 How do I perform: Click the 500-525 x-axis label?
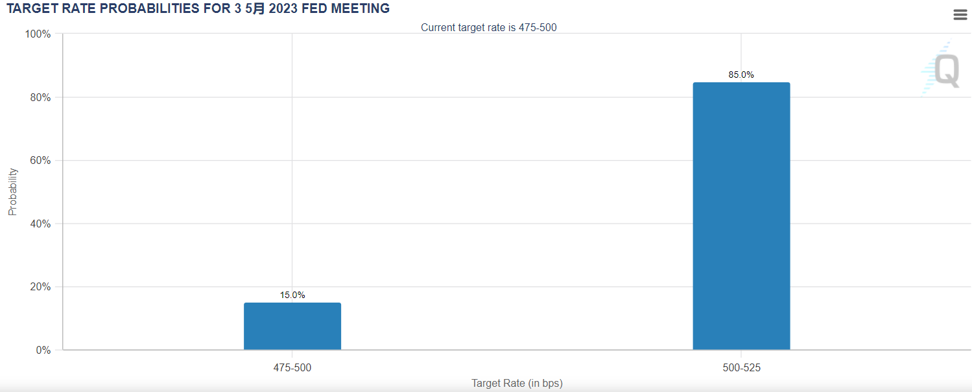[741, 367]
